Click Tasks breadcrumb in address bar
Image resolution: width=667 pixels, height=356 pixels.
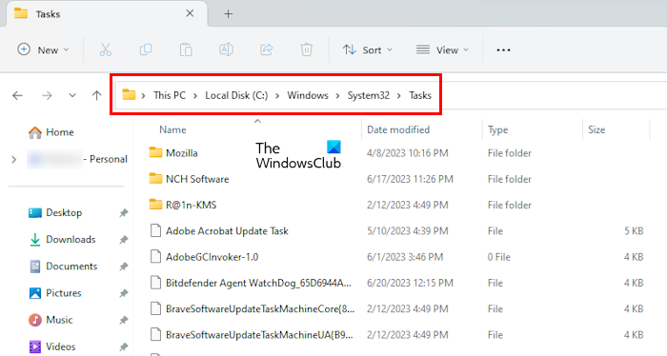pos(420,95)
